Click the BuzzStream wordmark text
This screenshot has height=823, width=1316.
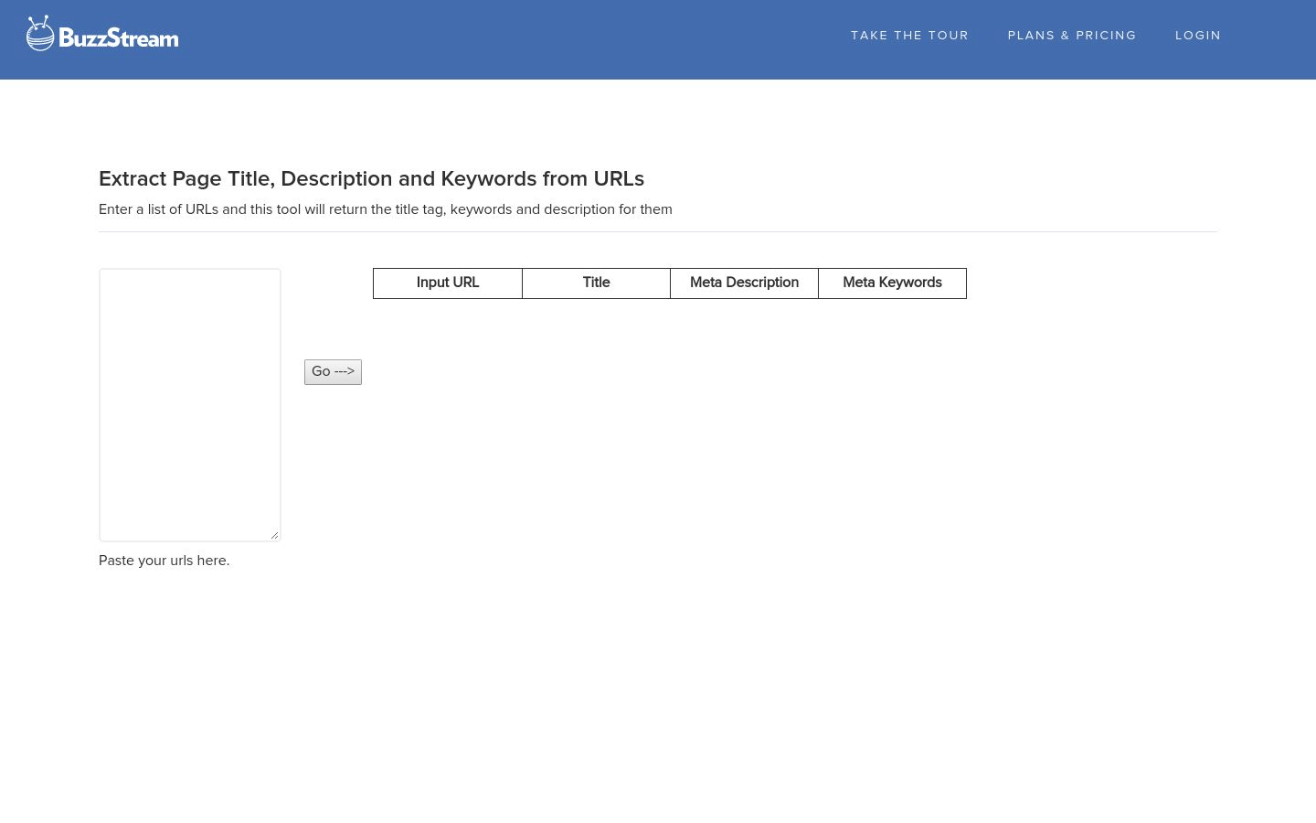click(x=118, y=38)
